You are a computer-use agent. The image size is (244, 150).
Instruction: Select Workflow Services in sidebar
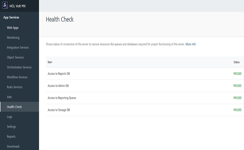click(x=17, y=77)
